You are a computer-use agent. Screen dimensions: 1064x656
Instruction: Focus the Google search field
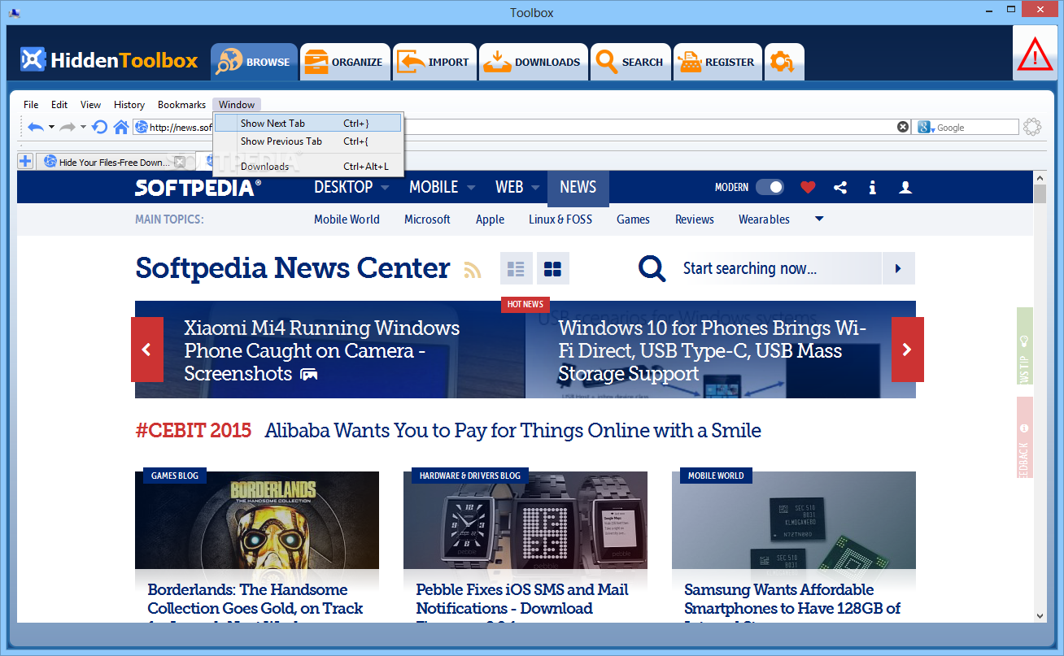click(976, 127)
